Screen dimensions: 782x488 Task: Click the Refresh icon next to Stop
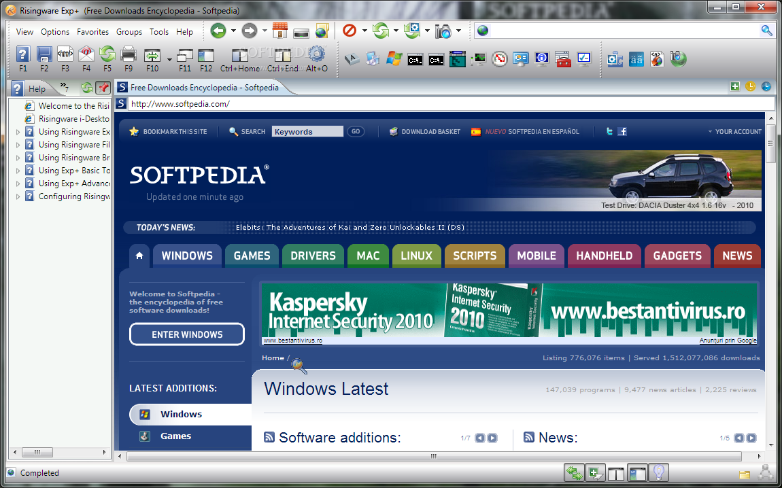click(x=381, y=31)
